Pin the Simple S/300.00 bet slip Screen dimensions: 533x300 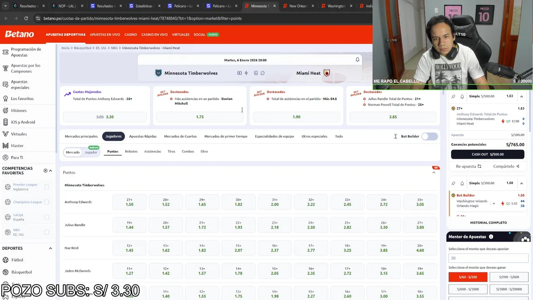[x=453, y=183]
